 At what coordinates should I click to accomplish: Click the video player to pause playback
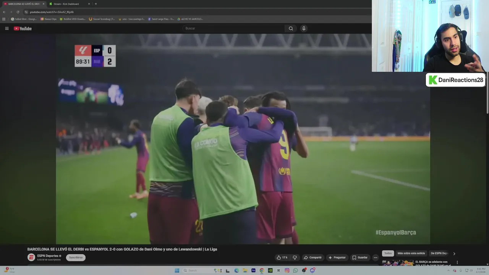coord(243,139)
